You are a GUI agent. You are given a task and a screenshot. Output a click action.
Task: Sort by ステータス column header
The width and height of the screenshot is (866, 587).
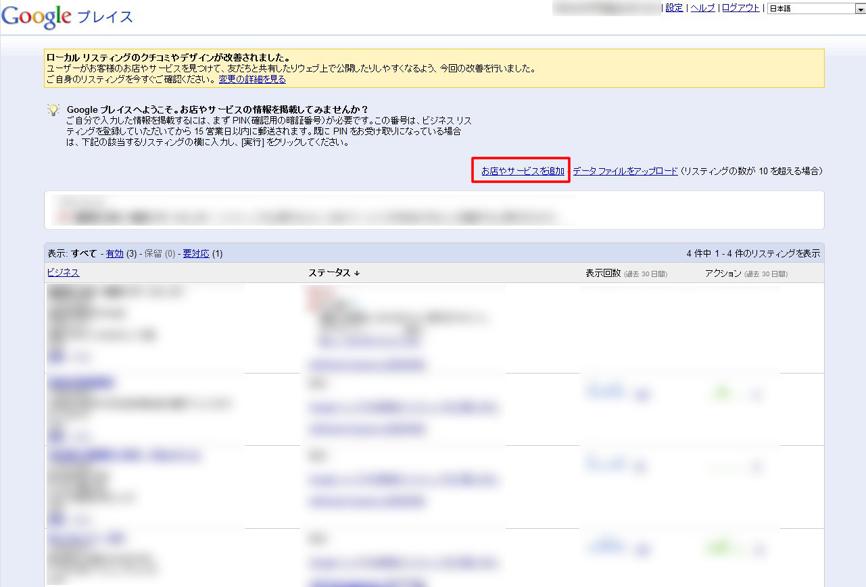coord(334,272)
